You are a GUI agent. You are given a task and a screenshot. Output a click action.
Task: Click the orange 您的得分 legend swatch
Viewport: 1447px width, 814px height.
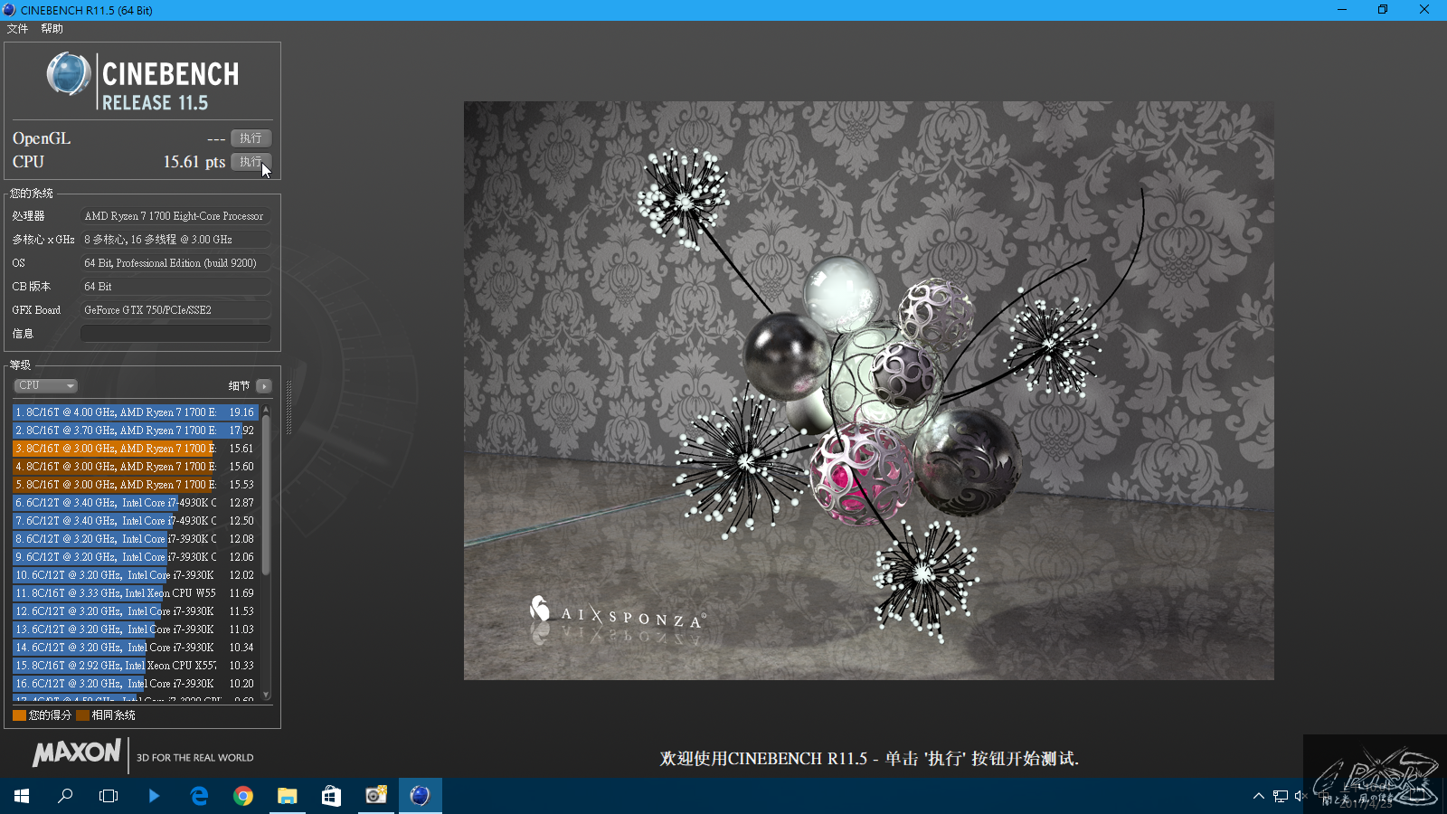19,715
